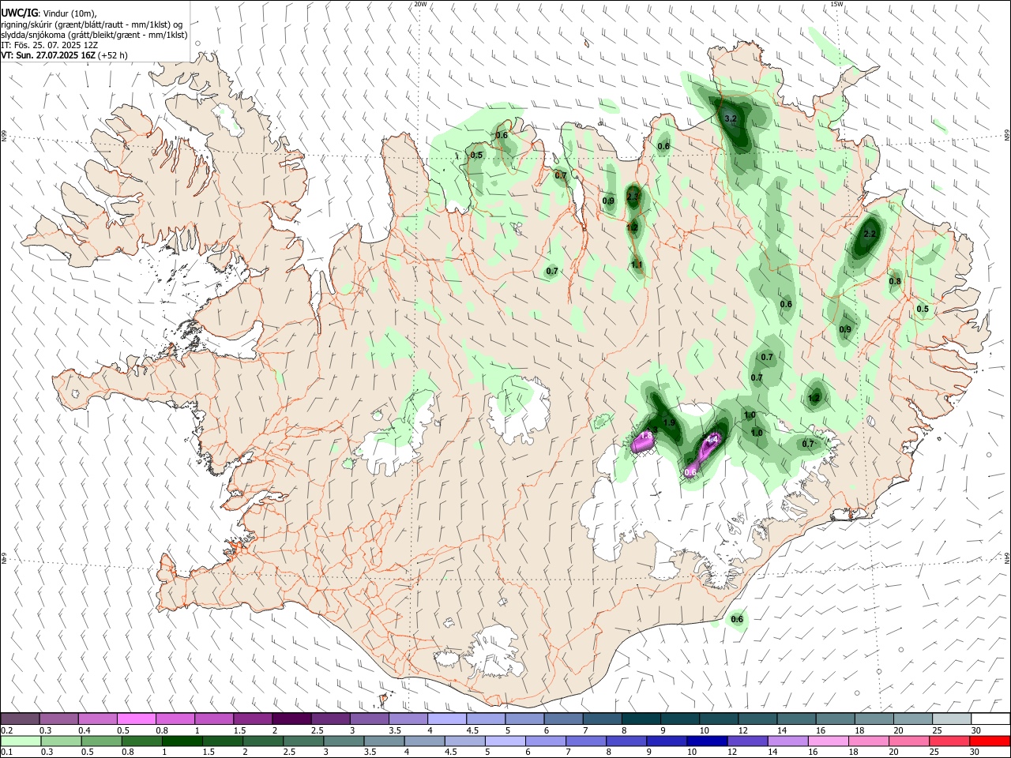Select the 1.8 value in pink snow patch
The height and width of the screenshot is (758, 1011).
tap(646, 436)
